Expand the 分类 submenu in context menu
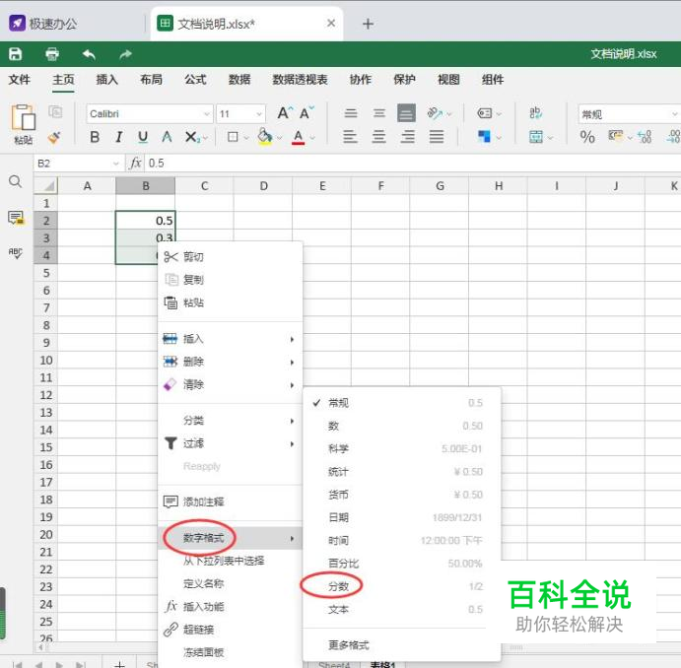This screenshot has width=681, height=668. click(230, 421)
